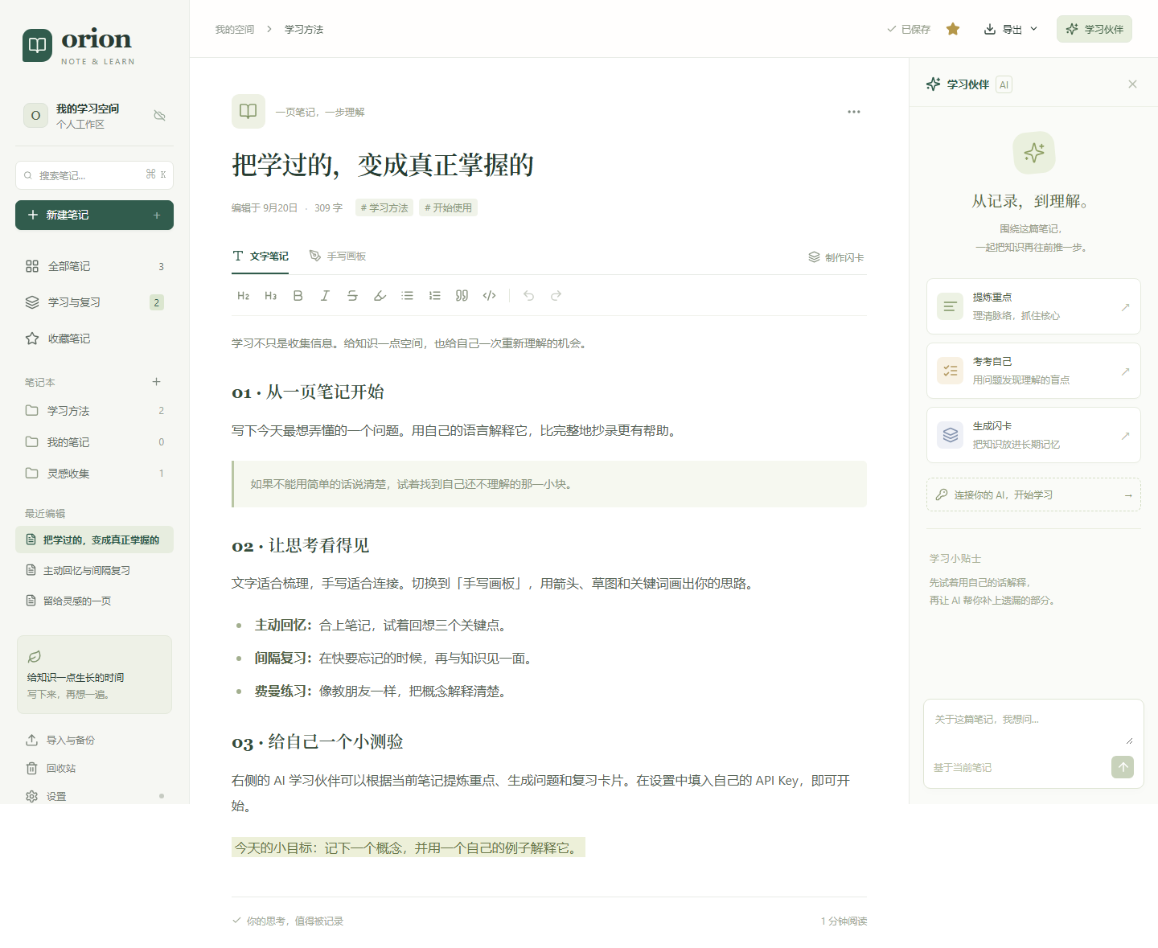Toggle the cloud sync icon beside 我的学习空间
Image resolution: width=1158 pixels, height=948 pixels.
[160, 116]
